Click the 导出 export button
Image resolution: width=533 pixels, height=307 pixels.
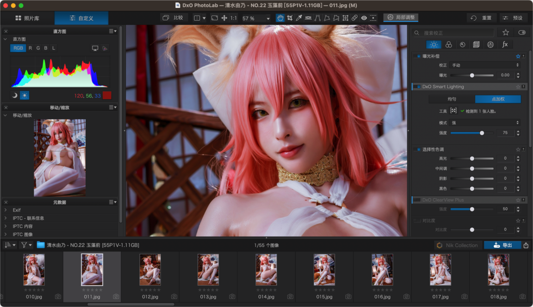point(502,245)
